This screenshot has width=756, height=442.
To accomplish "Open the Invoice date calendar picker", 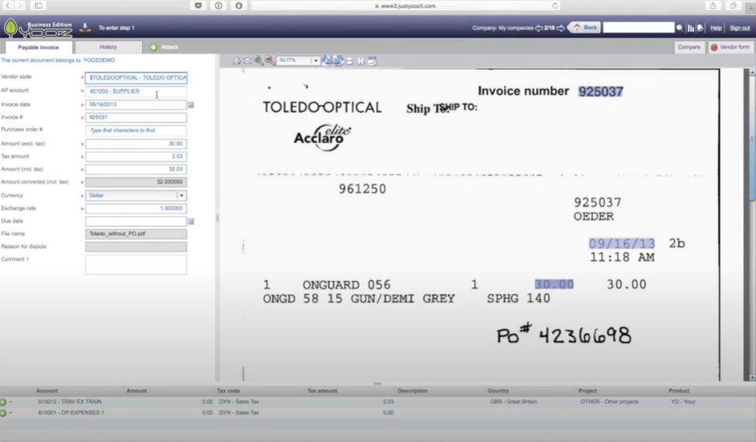I will [x=191, y=105].
